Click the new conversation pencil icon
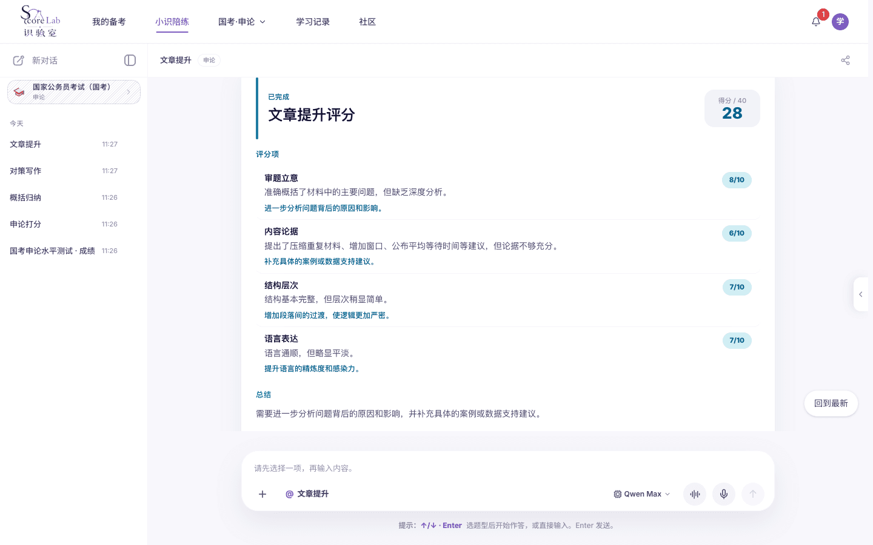The height and width of the screenshot is (545, 873). click(19, 61)
